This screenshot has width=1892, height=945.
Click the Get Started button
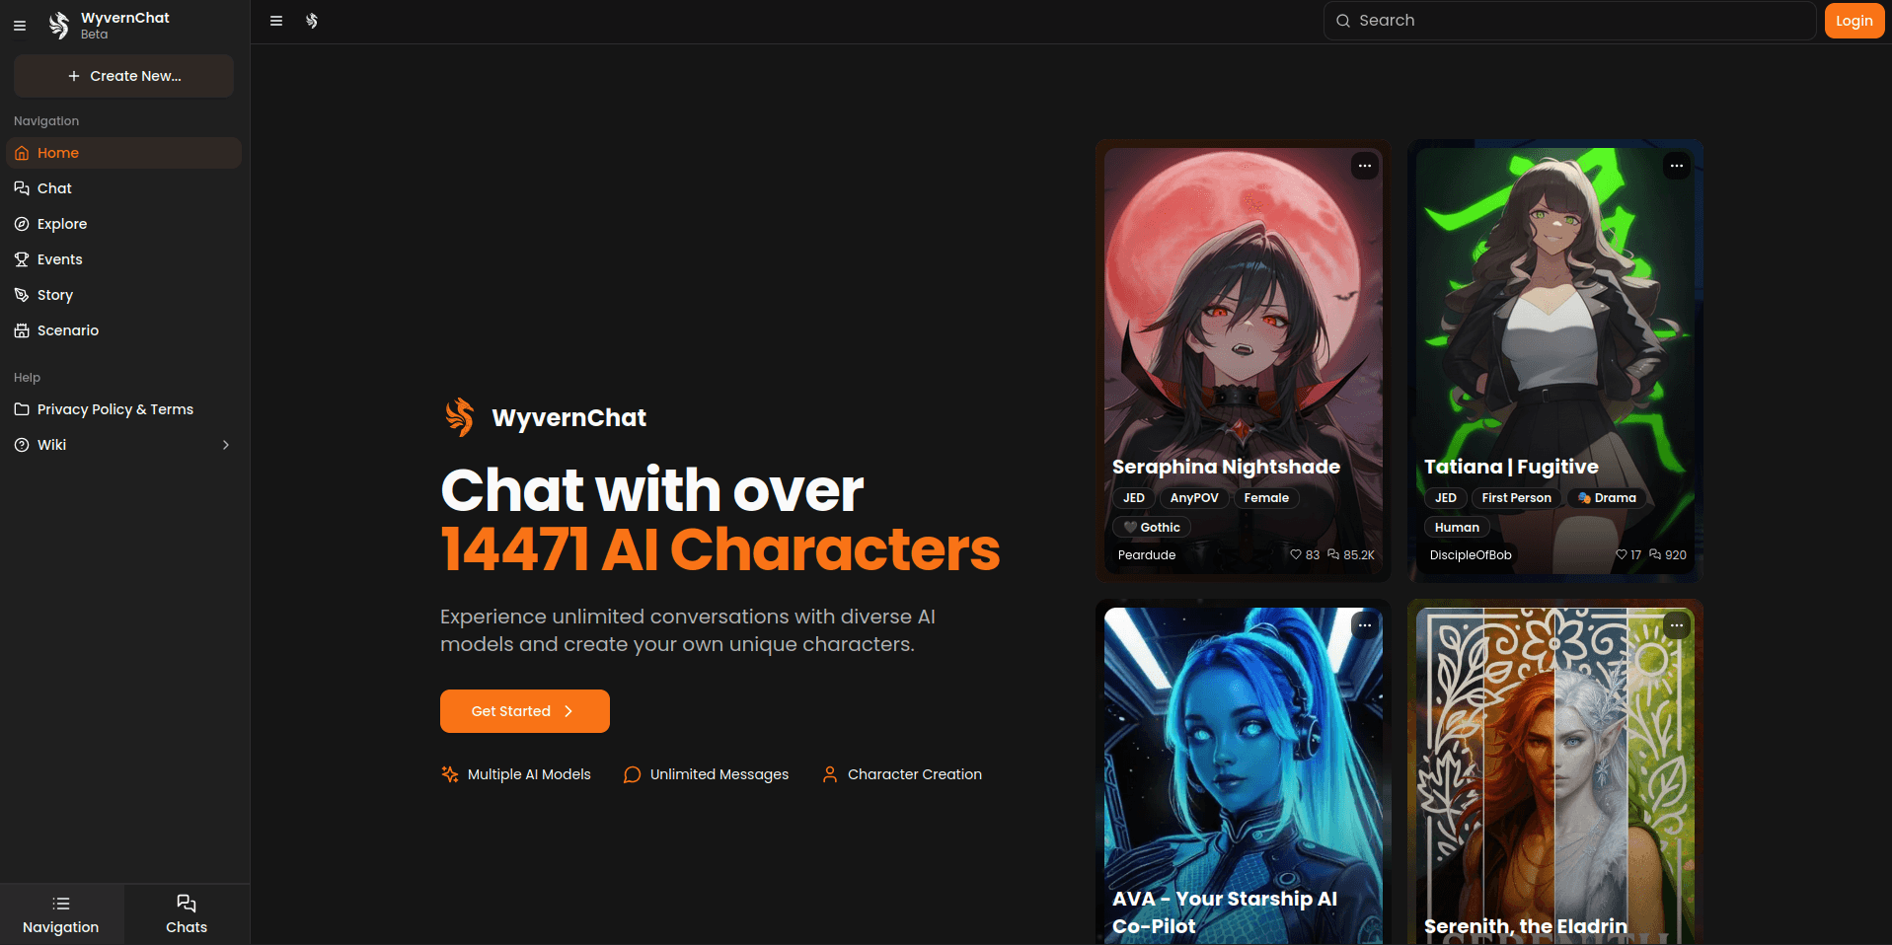(525, 711)
